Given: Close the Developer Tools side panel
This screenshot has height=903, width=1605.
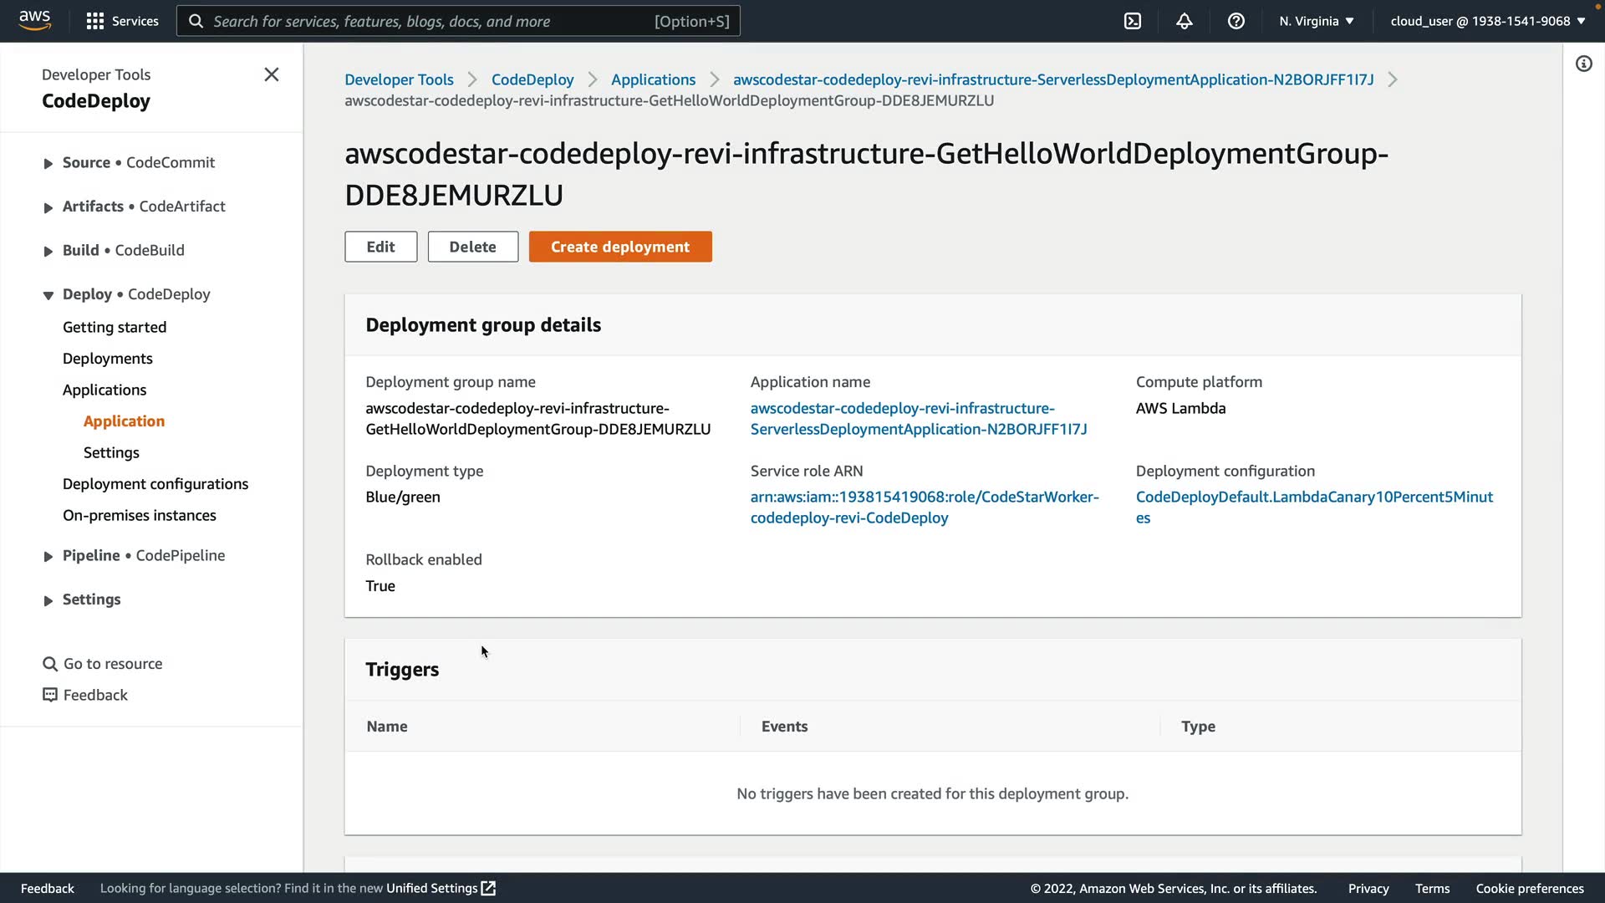Looking at the screenshot, I should 272,74.
